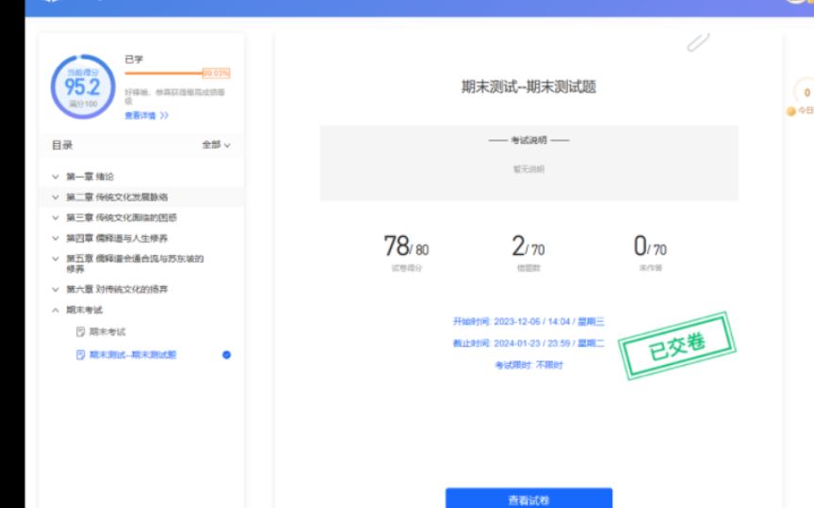814x508 pixels.
Task: Click the paperclip attachment icon
Action: (x=698, y=42)
